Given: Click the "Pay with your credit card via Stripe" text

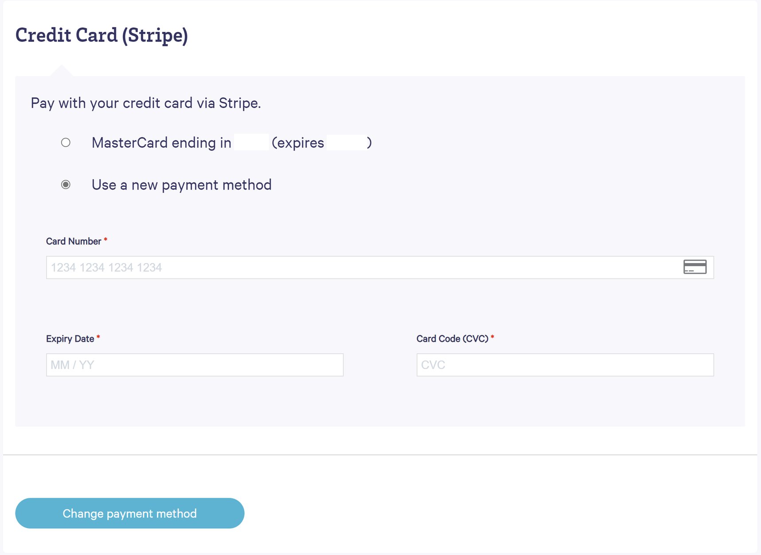Looking at the screenshot, I should 145,103.
